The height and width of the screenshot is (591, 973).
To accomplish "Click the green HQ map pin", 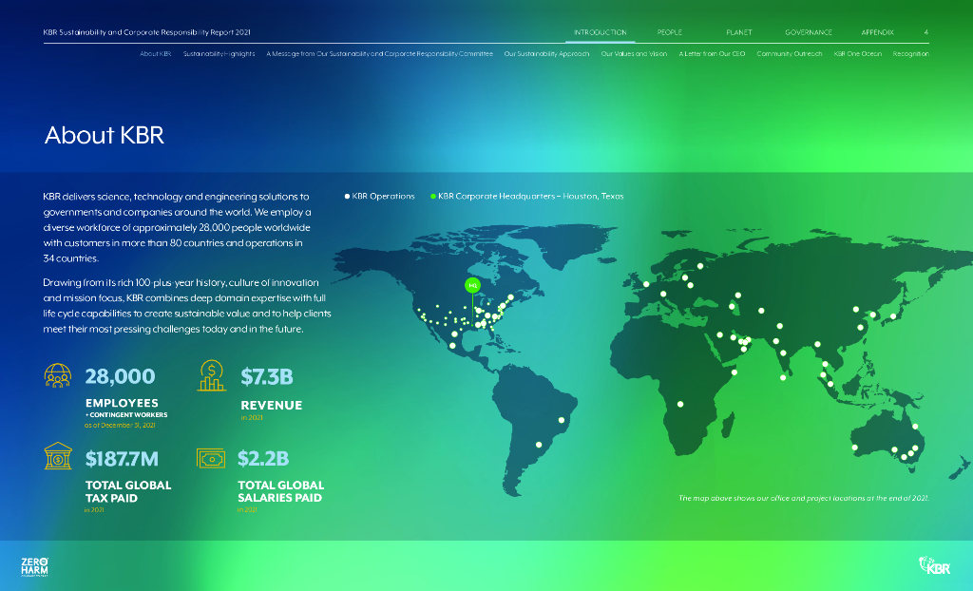I will [472, 286].
